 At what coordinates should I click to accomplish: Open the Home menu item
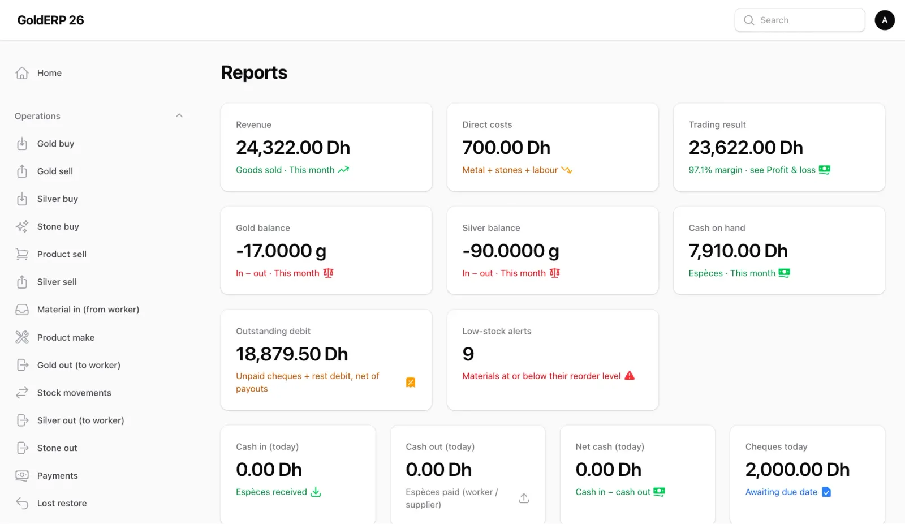[x=100, y=73]
